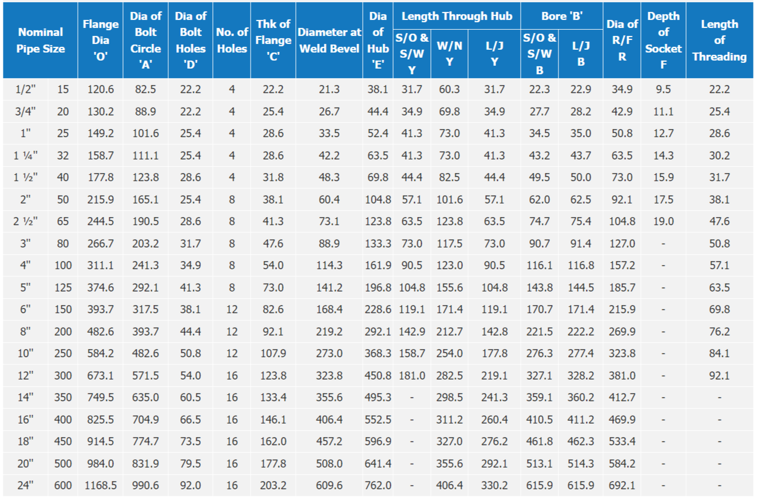Click the 'Dia of R/F R' header
The width and height of the screenshot is (757, 499).
point(622,41)
